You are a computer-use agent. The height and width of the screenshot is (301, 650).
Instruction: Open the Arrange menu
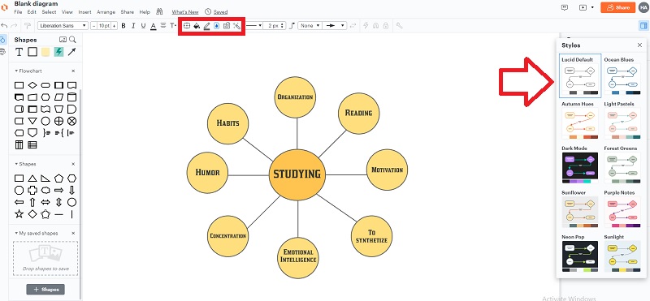(106, 12)
